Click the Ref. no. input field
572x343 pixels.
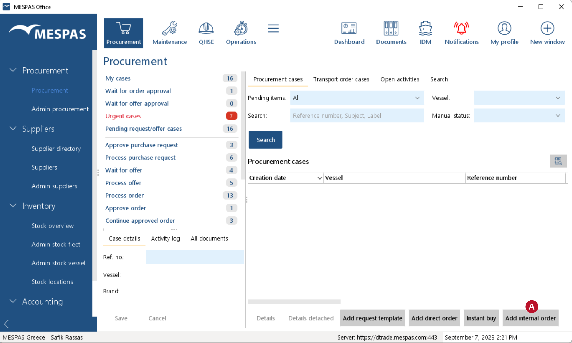coord(195,257)
